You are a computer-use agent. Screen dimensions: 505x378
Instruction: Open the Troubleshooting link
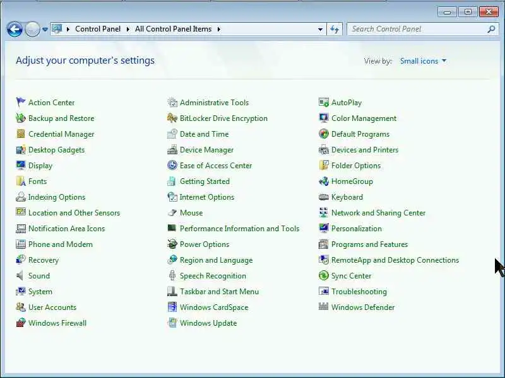click(x=359, y=292)
